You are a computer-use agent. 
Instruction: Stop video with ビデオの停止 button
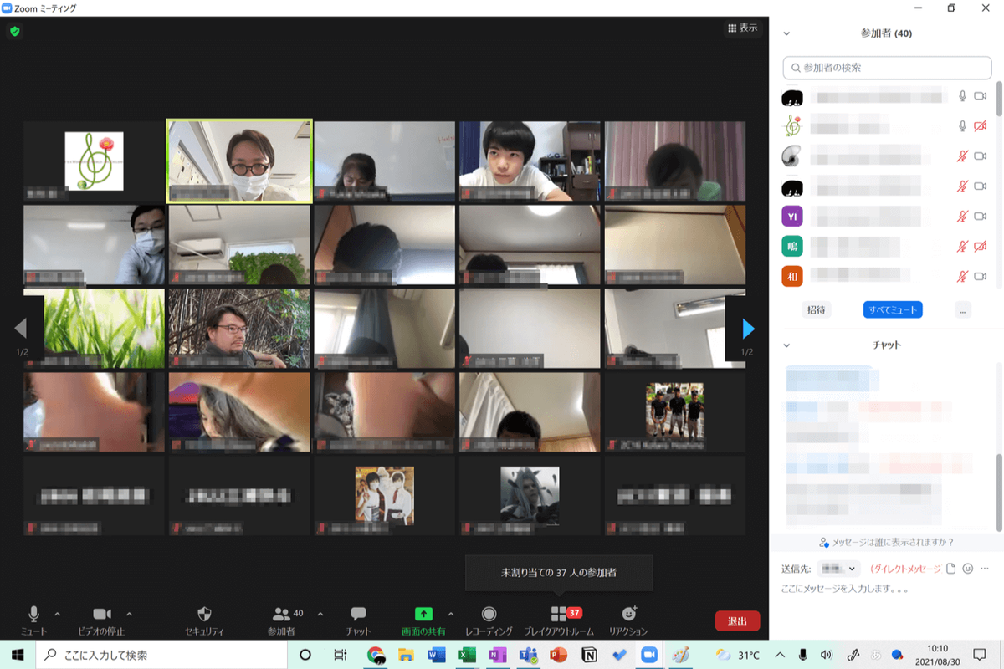(x=102, y=620)
